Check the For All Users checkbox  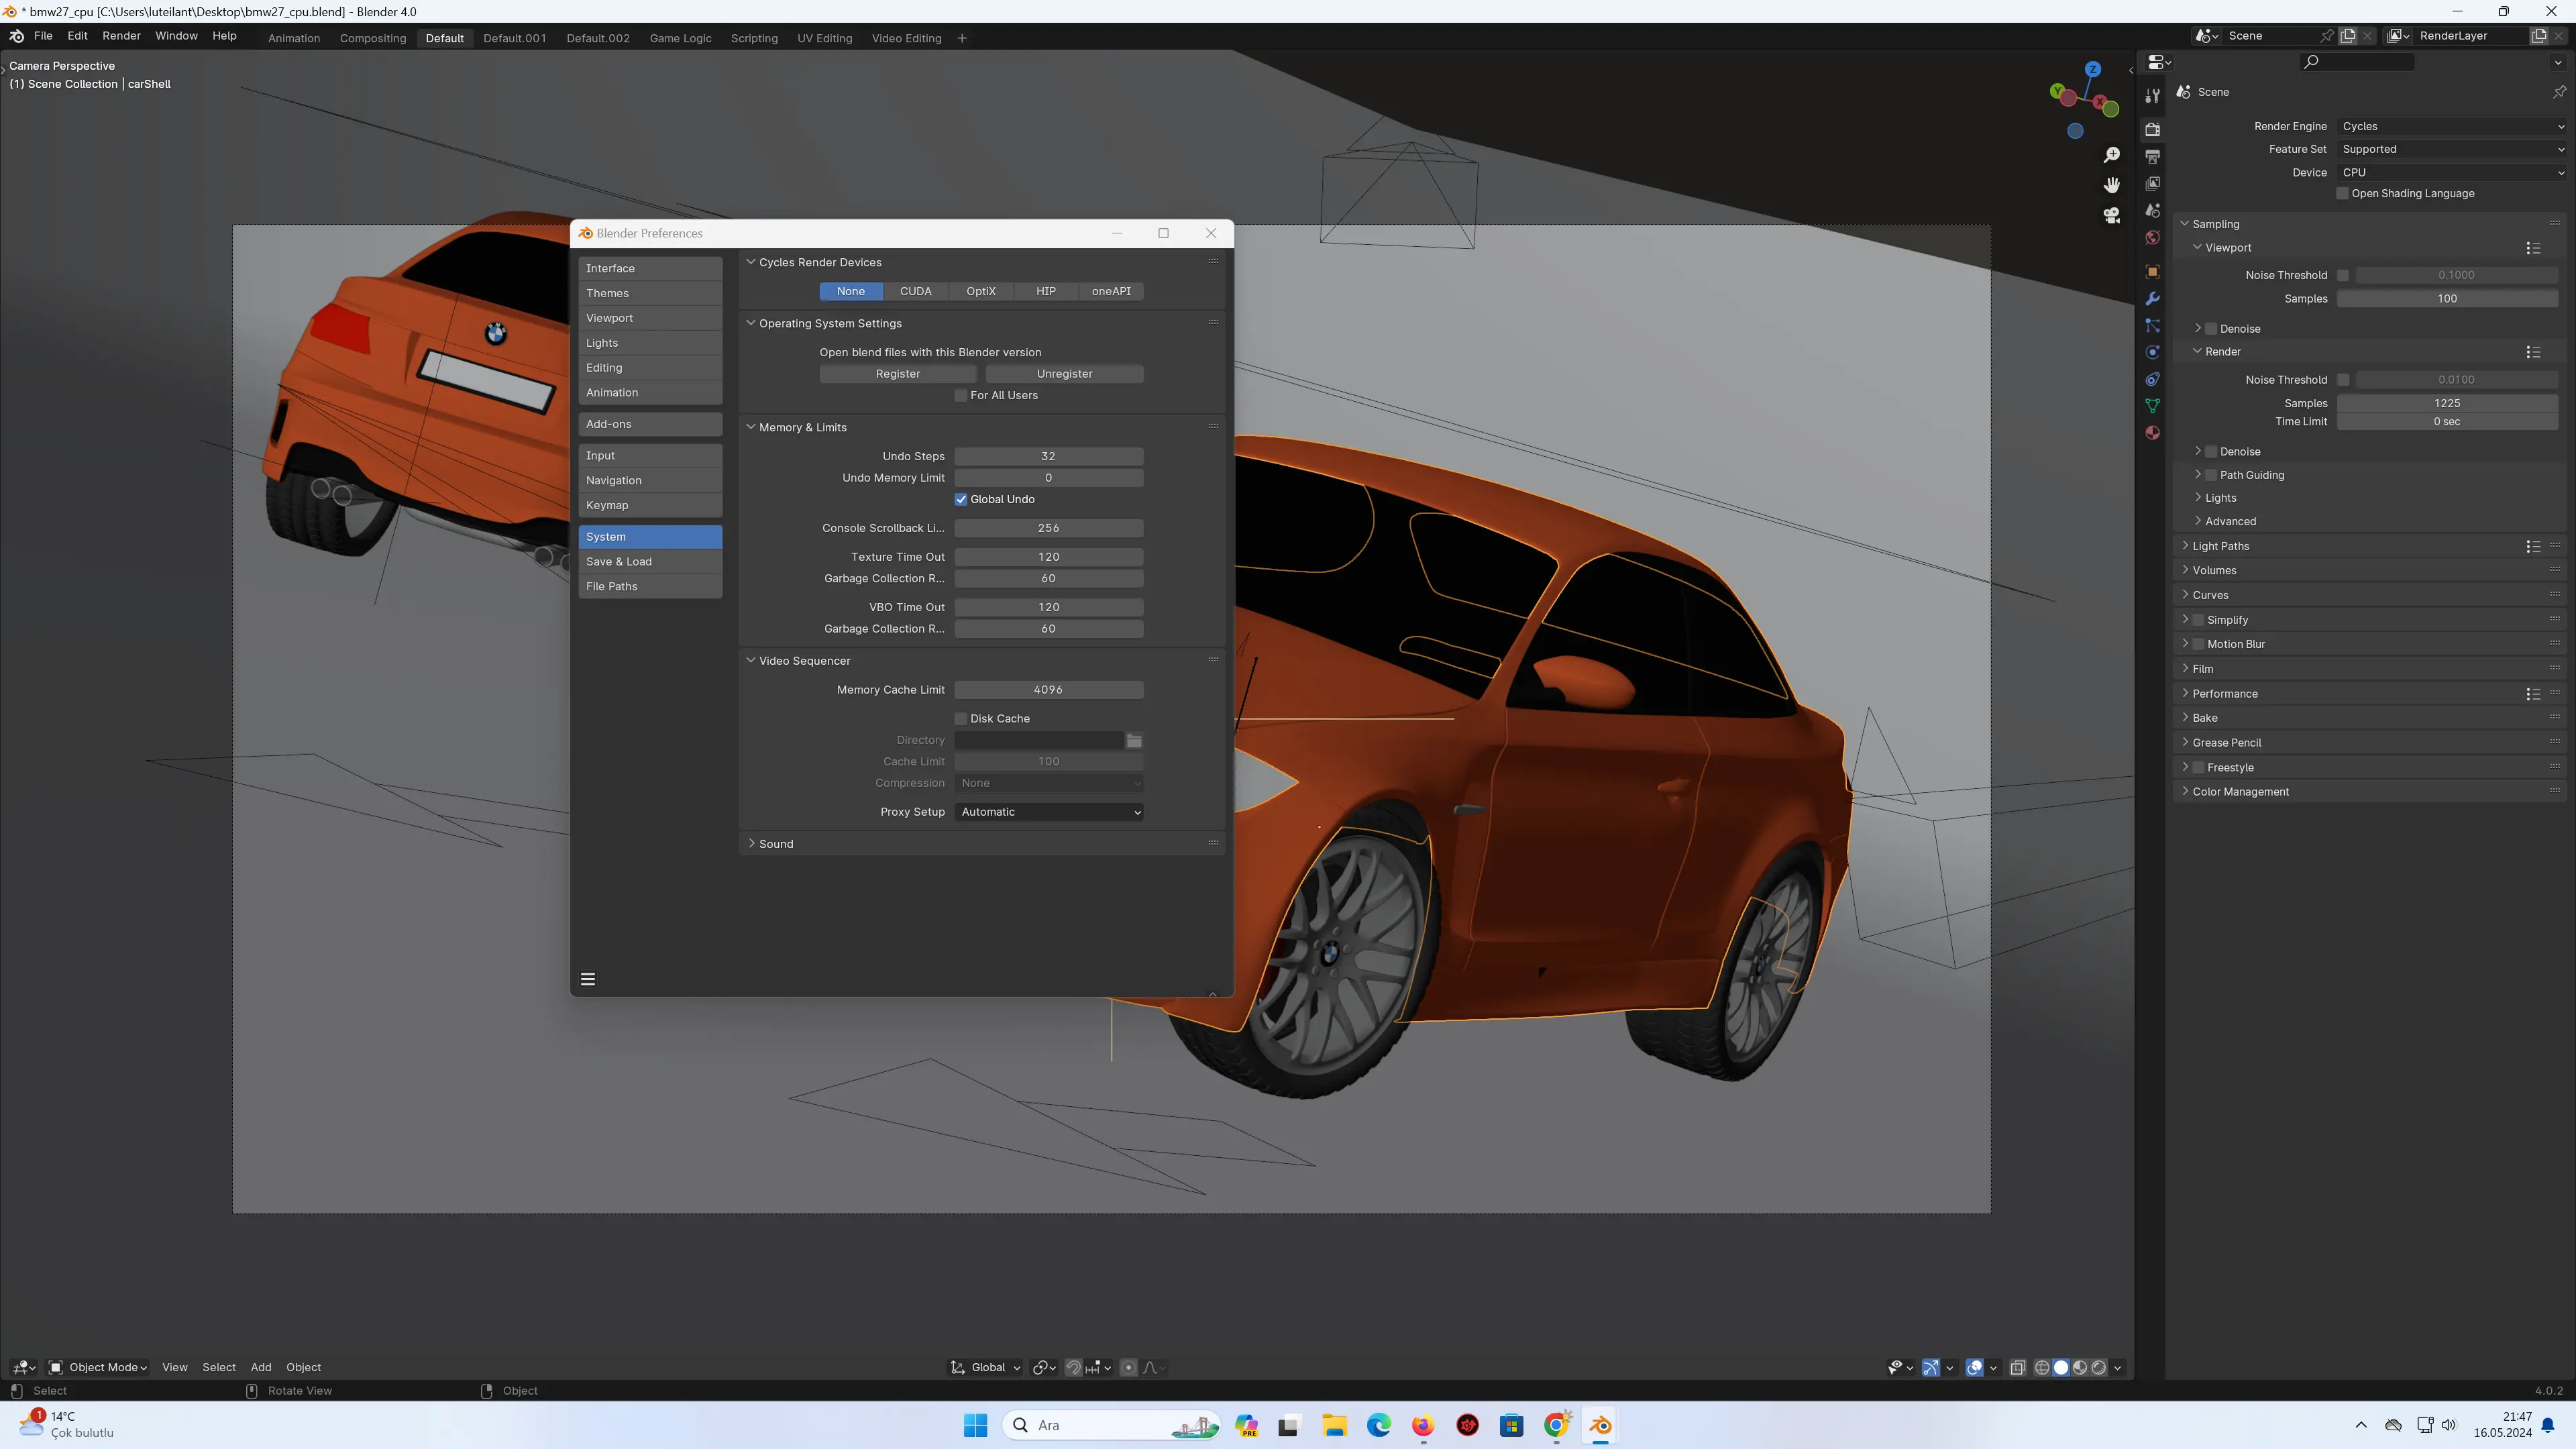tap(961, 395)
